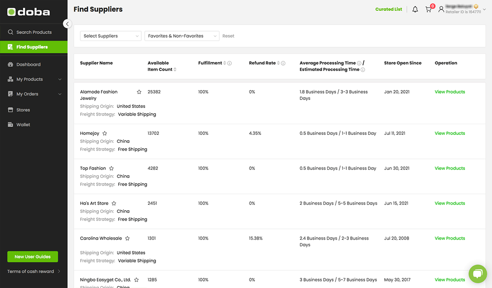Open the shopping cart icon

point(429,9)
